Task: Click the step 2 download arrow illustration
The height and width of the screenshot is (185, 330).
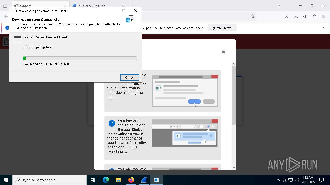Action: coord(185,133)
